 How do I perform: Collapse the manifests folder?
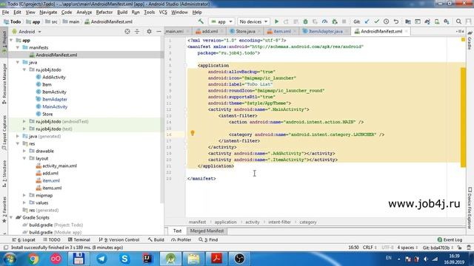click(18, 47)
